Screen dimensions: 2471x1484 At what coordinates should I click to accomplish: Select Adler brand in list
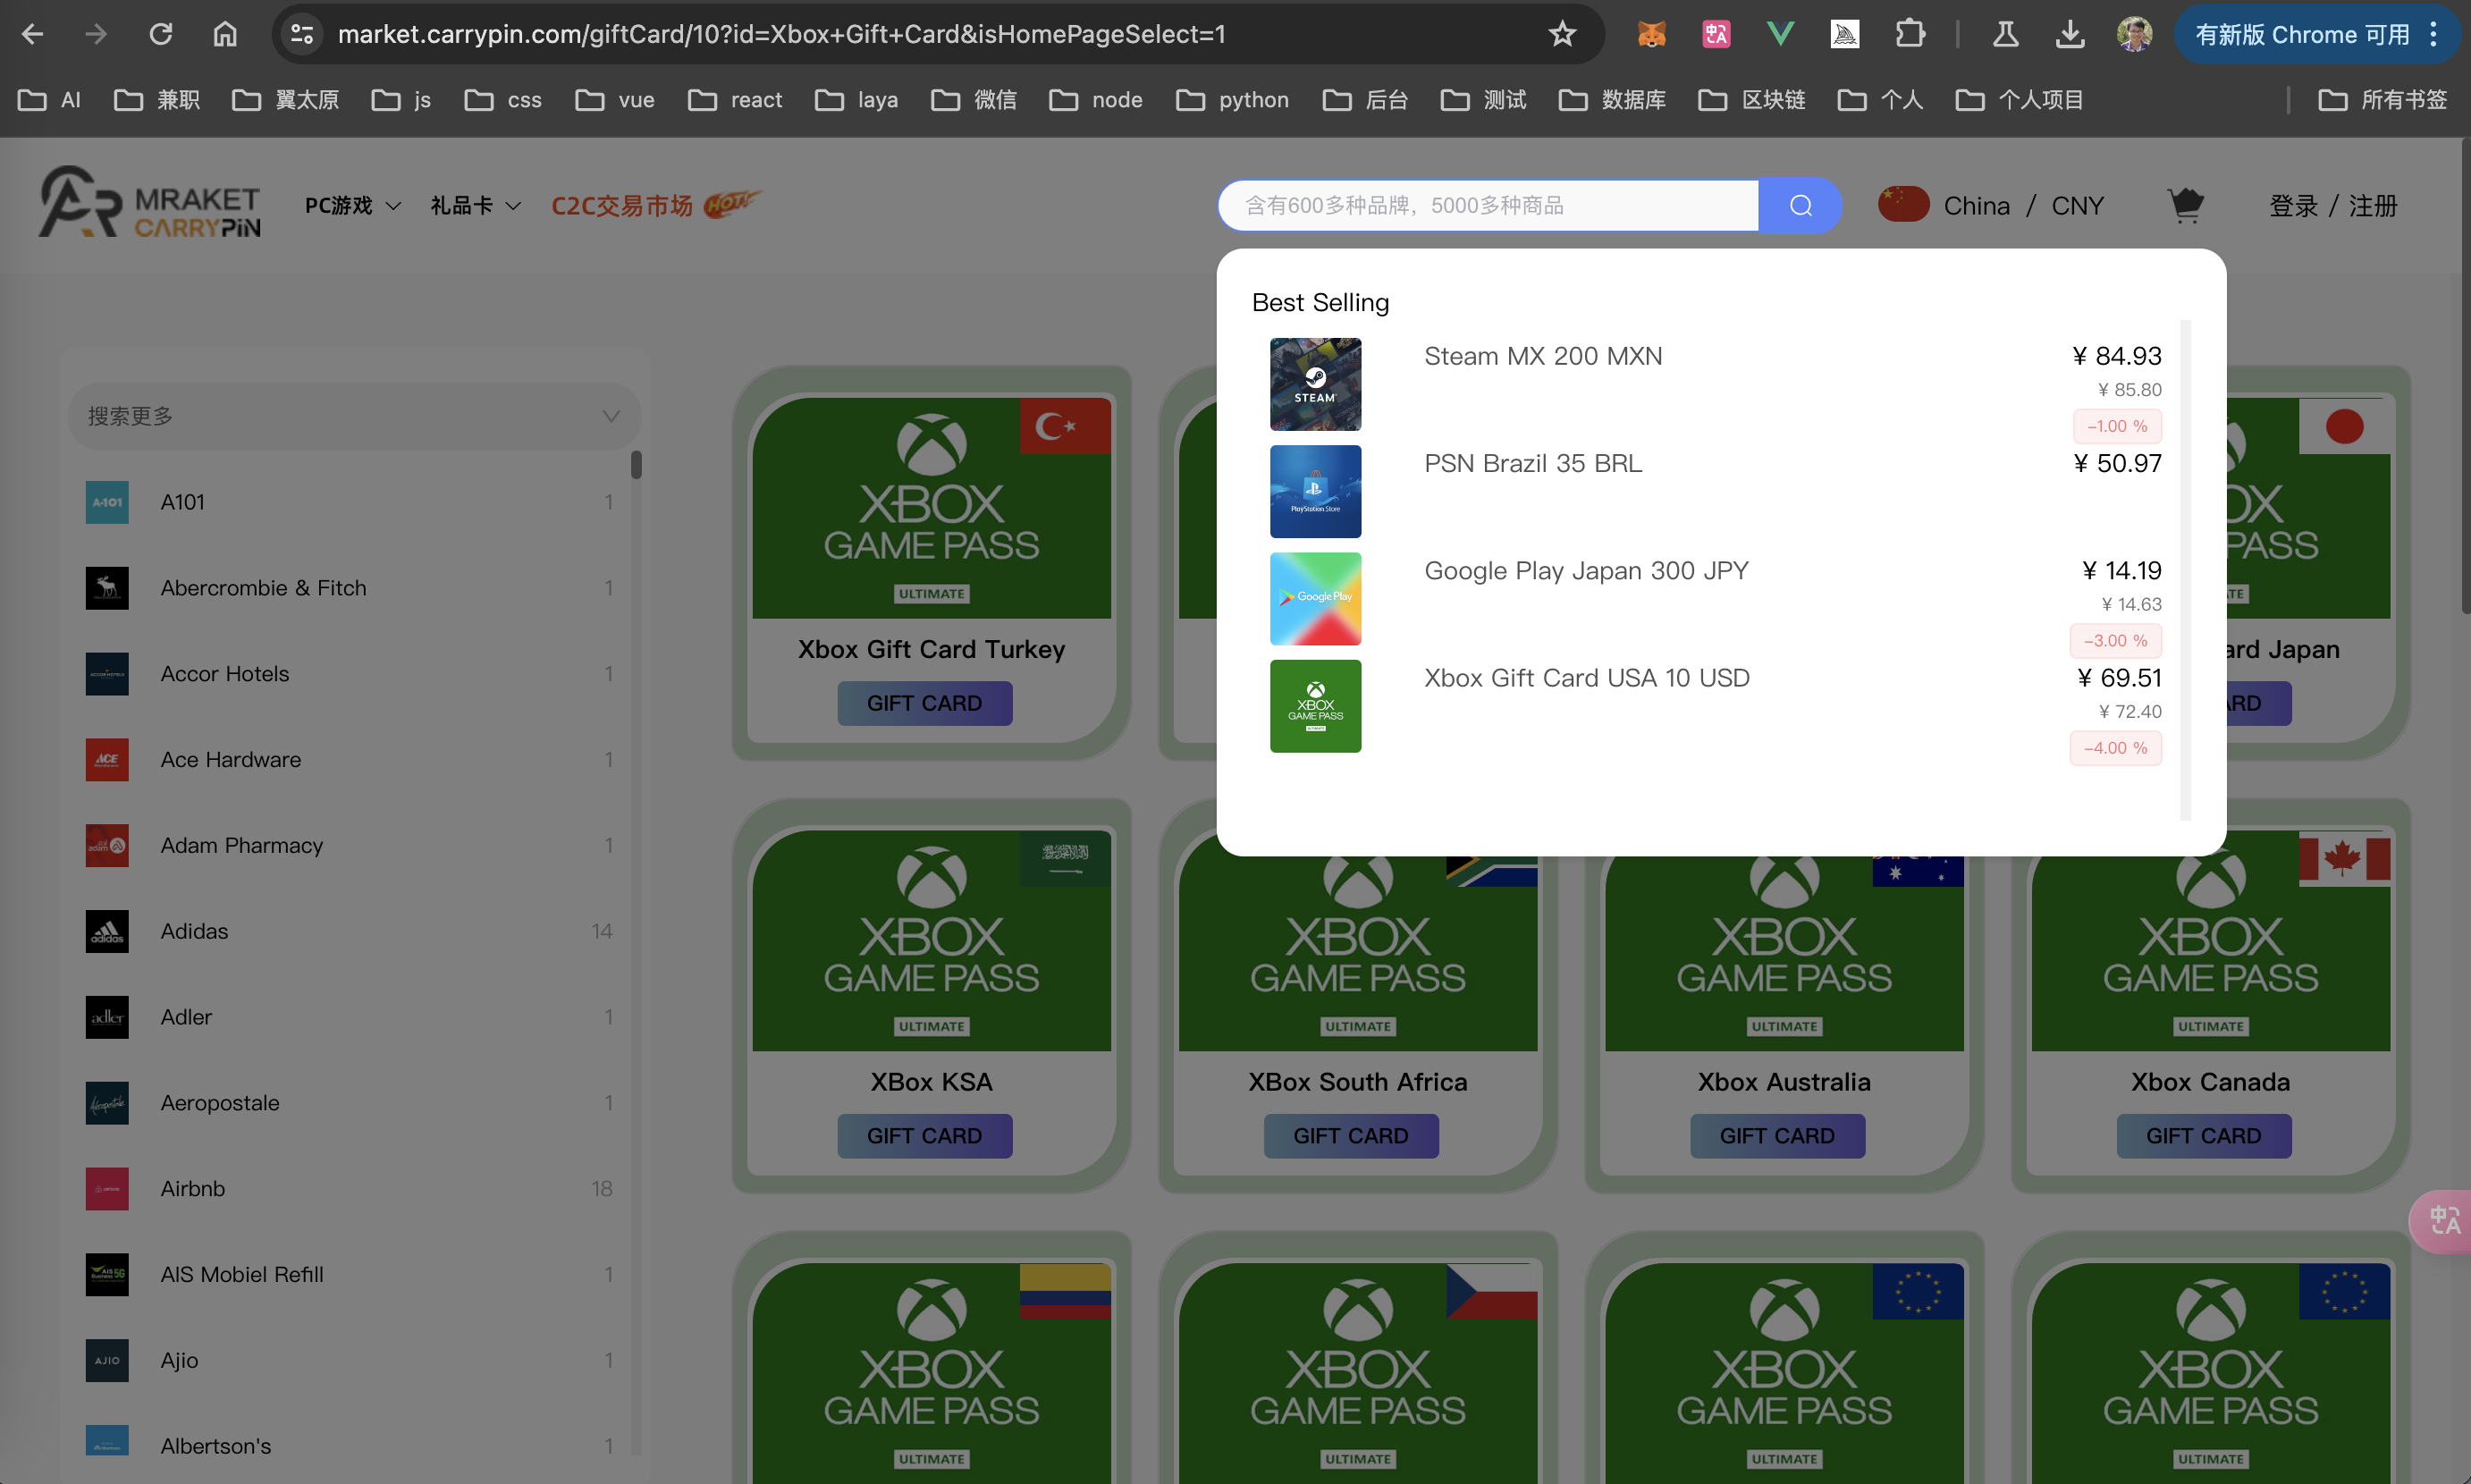(349, 1017)
